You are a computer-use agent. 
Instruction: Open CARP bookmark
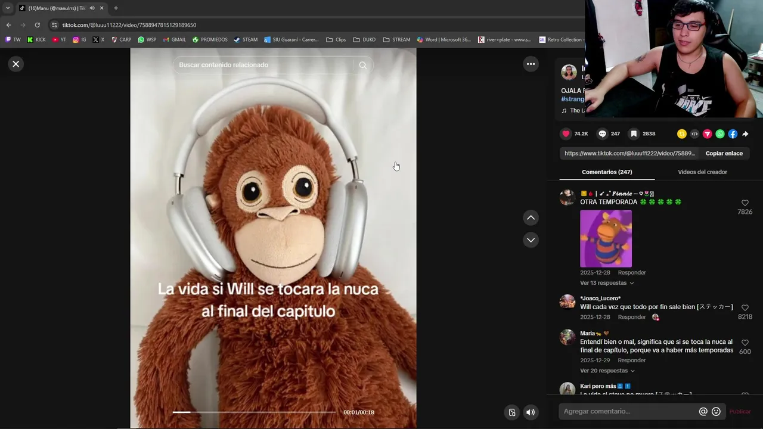tap(121, 40)
